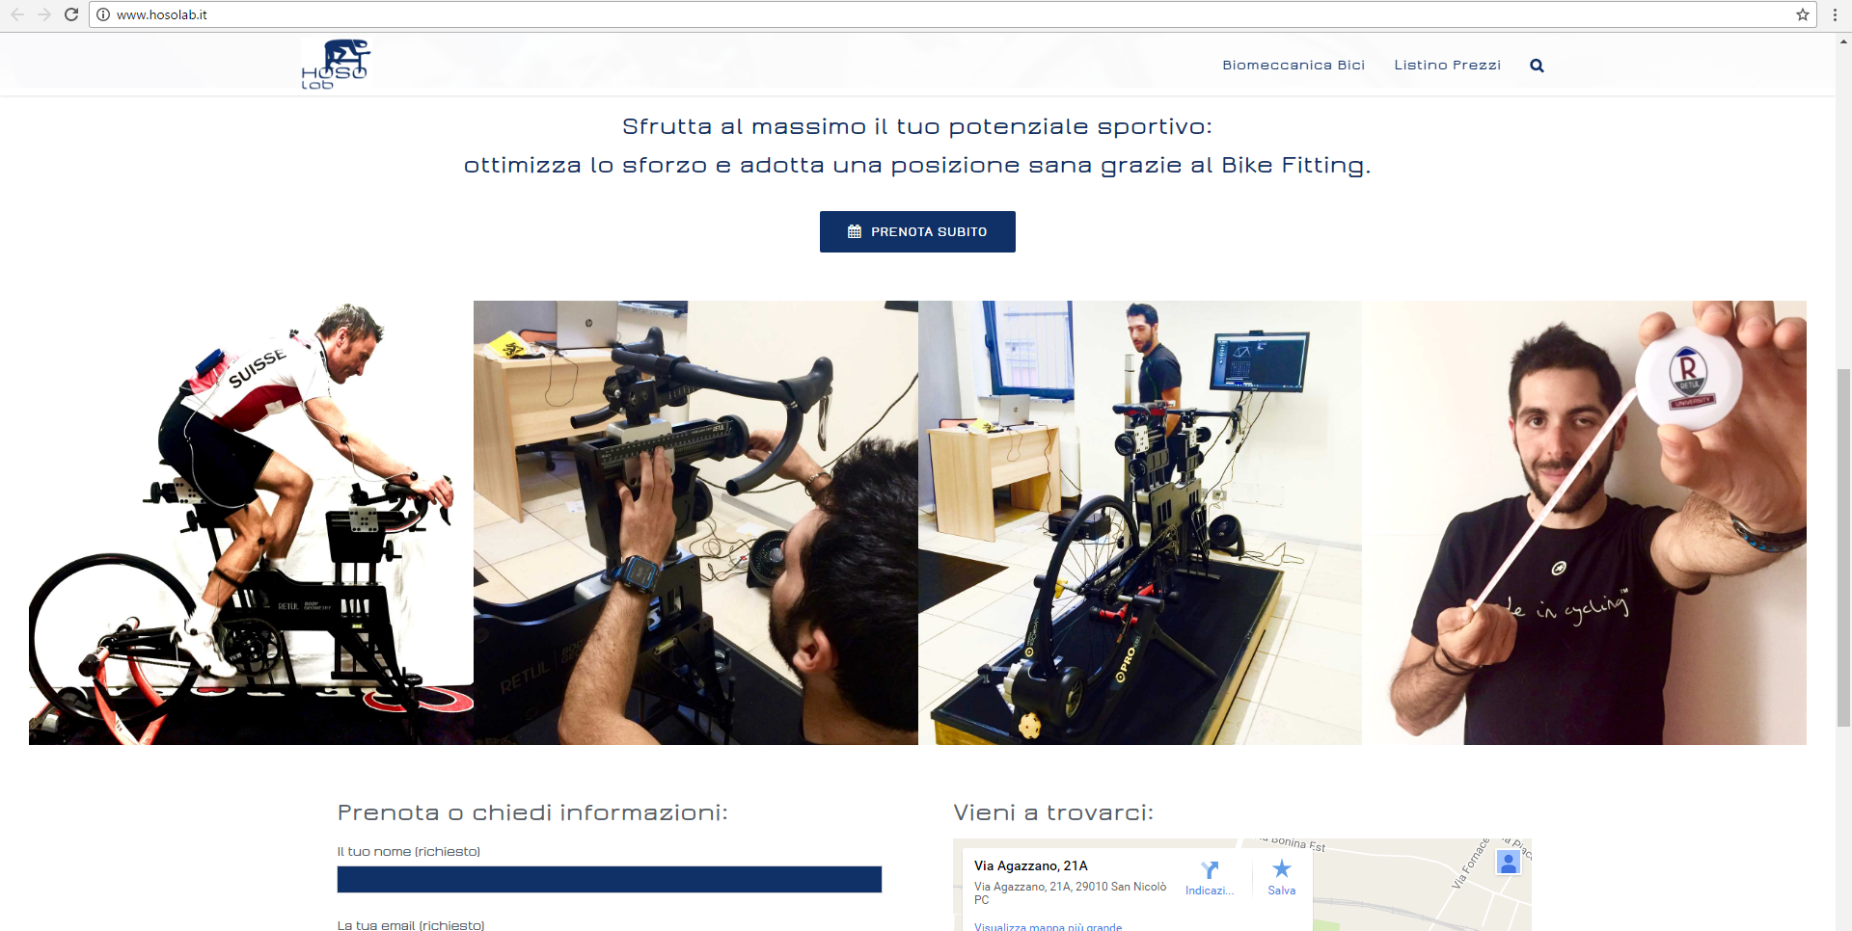Click the site info icon in the address bar

click(103, 14)
